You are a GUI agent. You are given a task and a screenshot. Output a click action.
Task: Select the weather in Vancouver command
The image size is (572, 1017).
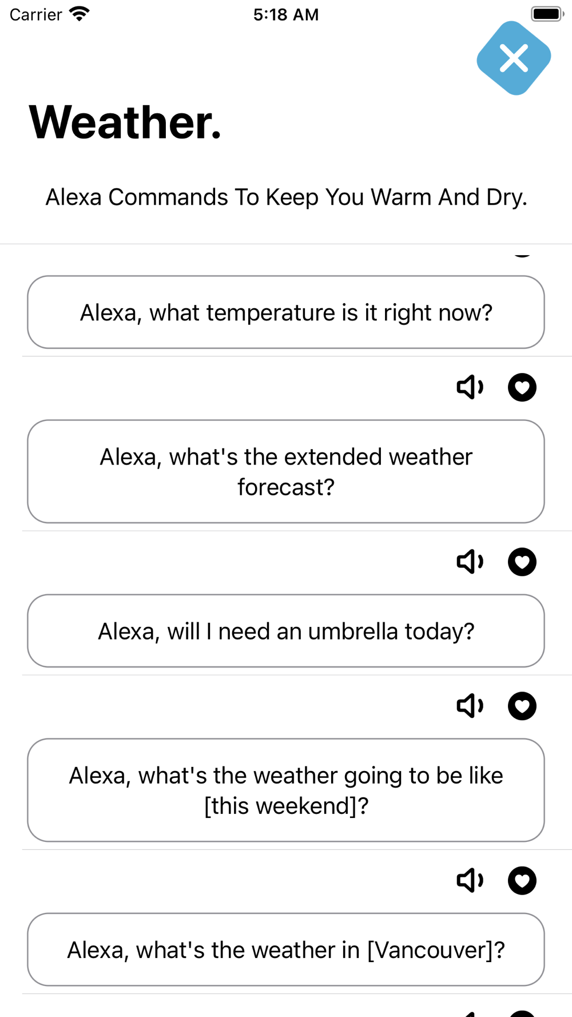(x=286, y=950)
